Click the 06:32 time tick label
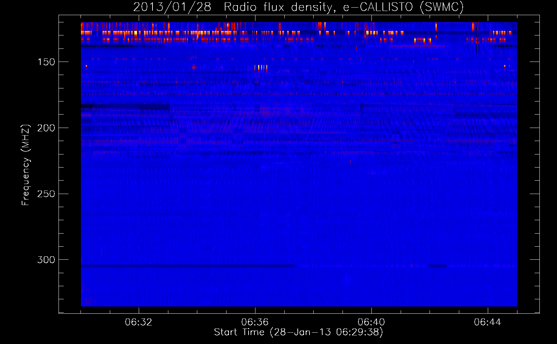The image size is (557, 344). point(139,322)
